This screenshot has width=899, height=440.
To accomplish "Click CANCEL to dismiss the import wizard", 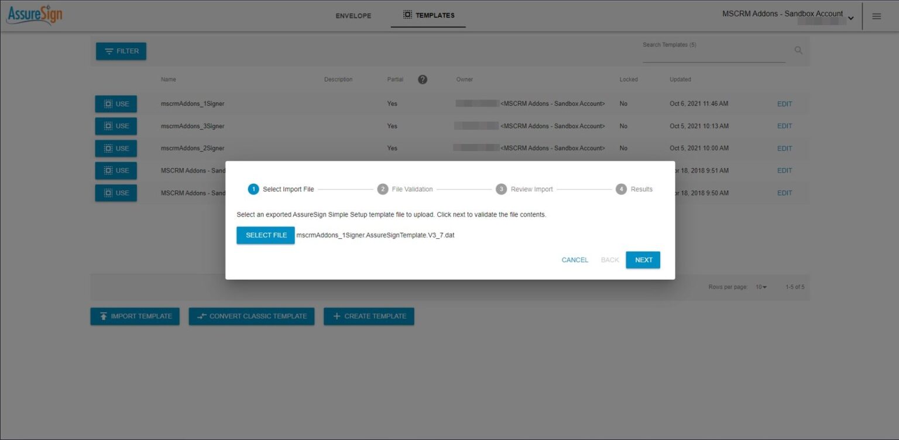I will pos(574,260).
